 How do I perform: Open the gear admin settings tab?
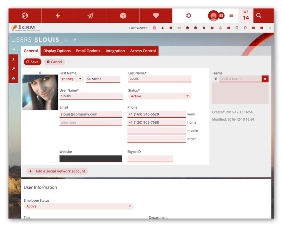[189, 16]
